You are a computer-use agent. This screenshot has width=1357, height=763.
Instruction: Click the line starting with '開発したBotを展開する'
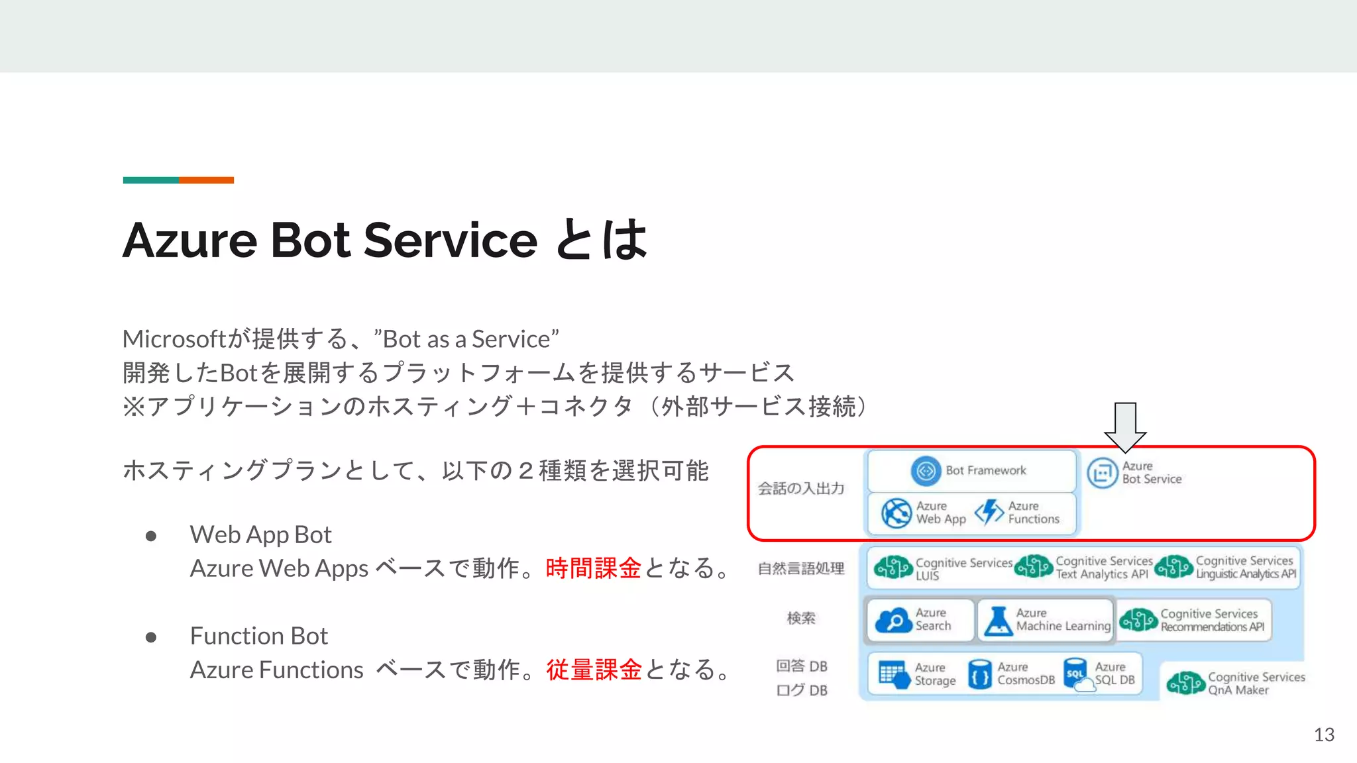click(x=459, y=373)
